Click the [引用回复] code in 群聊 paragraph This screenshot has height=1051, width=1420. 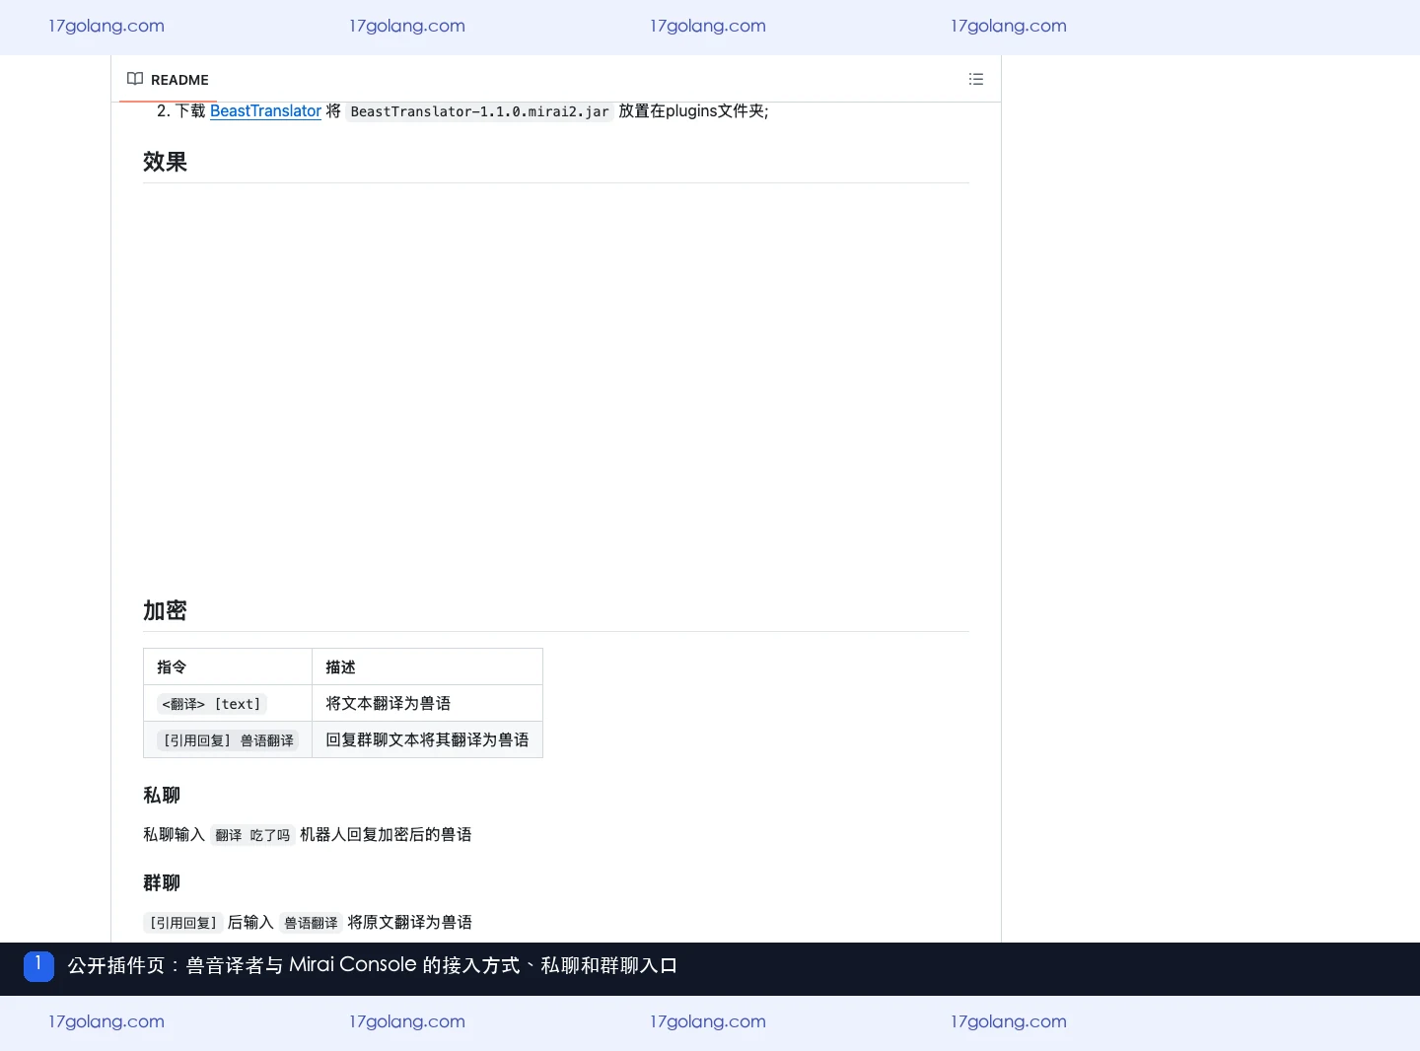pos(183,923)
